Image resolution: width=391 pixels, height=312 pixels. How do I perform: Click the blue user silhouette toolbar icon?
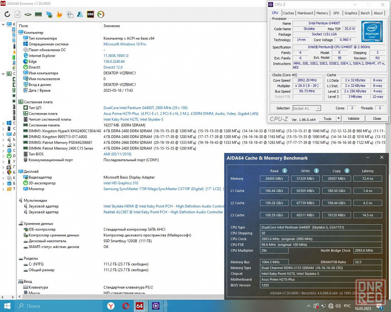(x=80, y=14)
